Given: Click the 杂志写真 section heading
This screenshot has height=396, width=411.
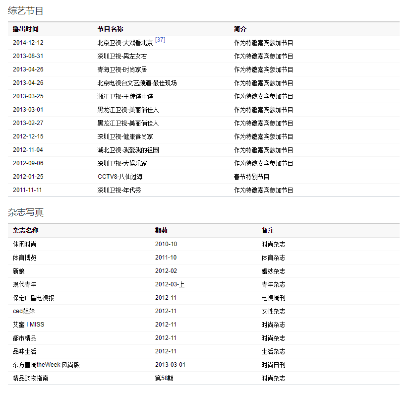Looking at the screenshot, I should pos(26,212).
